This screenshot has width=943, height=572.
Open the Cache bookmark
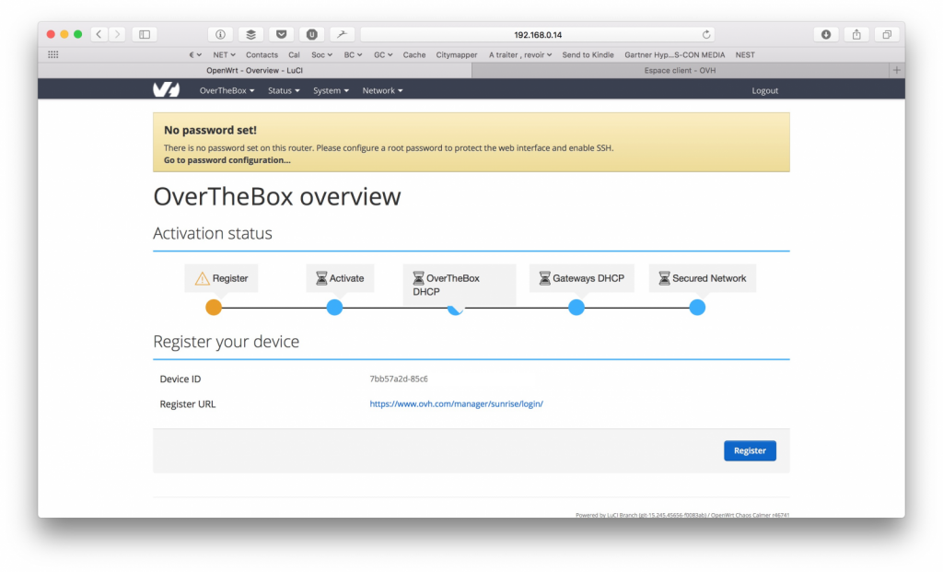(414, 54)
